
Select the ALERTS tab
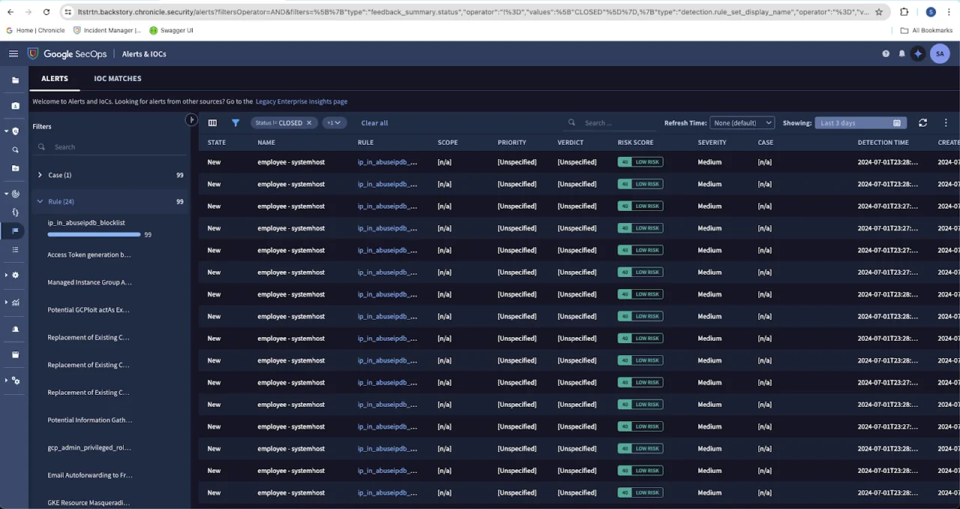point(55,79)
